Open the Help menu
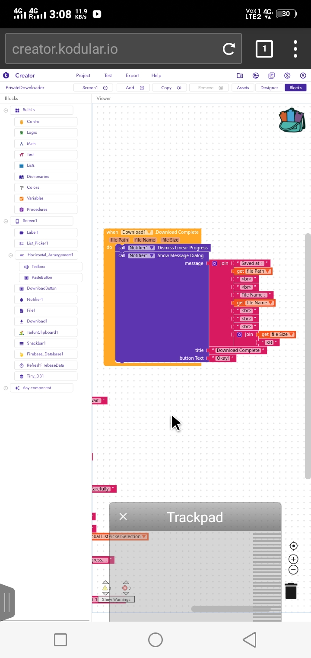 pyautogui.click(x=156, y=75)
